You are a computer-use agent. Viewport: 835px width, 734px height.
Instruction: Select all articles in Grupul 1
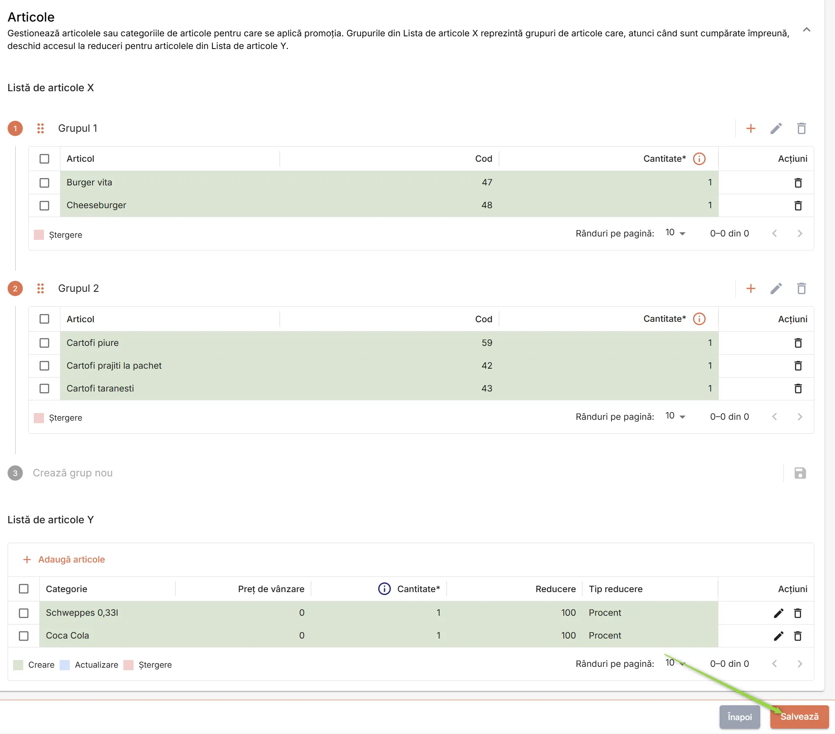44,159
